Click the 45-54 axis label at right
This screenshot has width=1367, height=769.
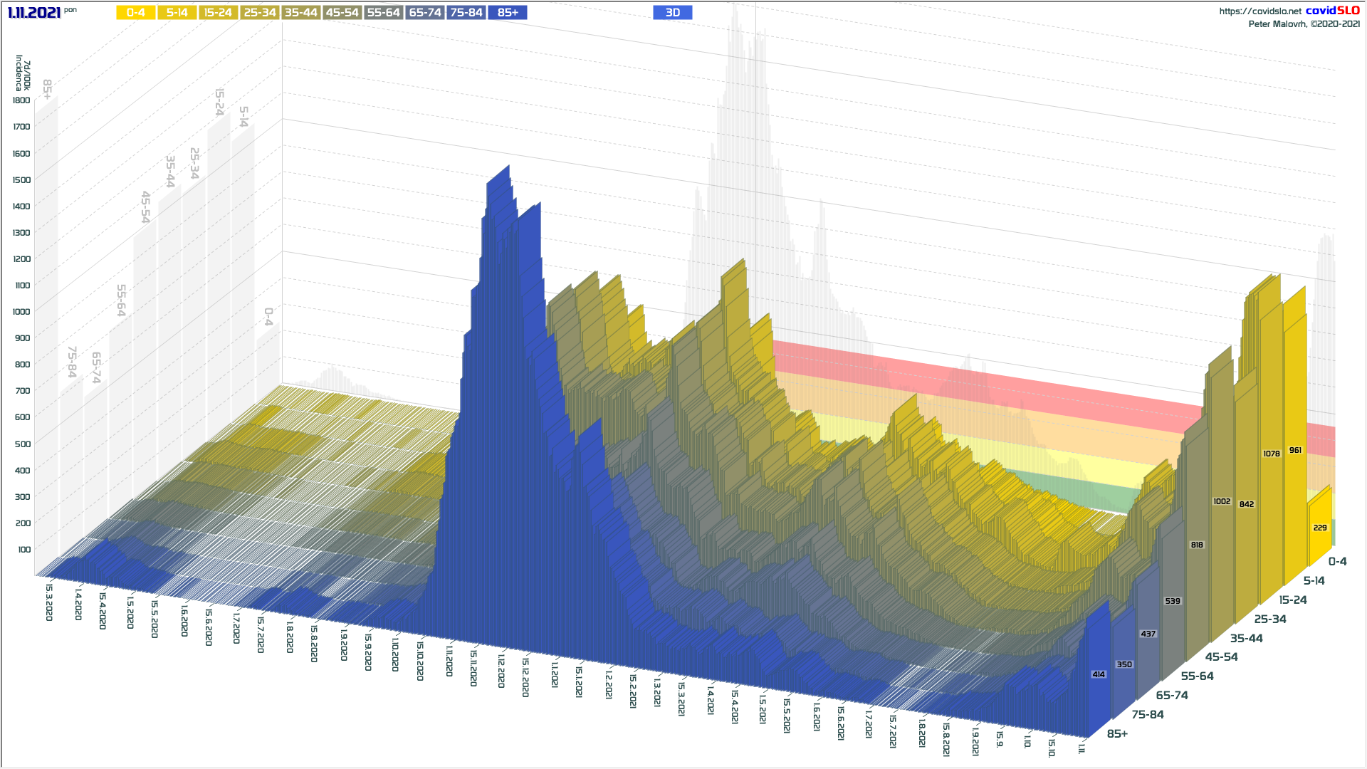point(1221,656)
